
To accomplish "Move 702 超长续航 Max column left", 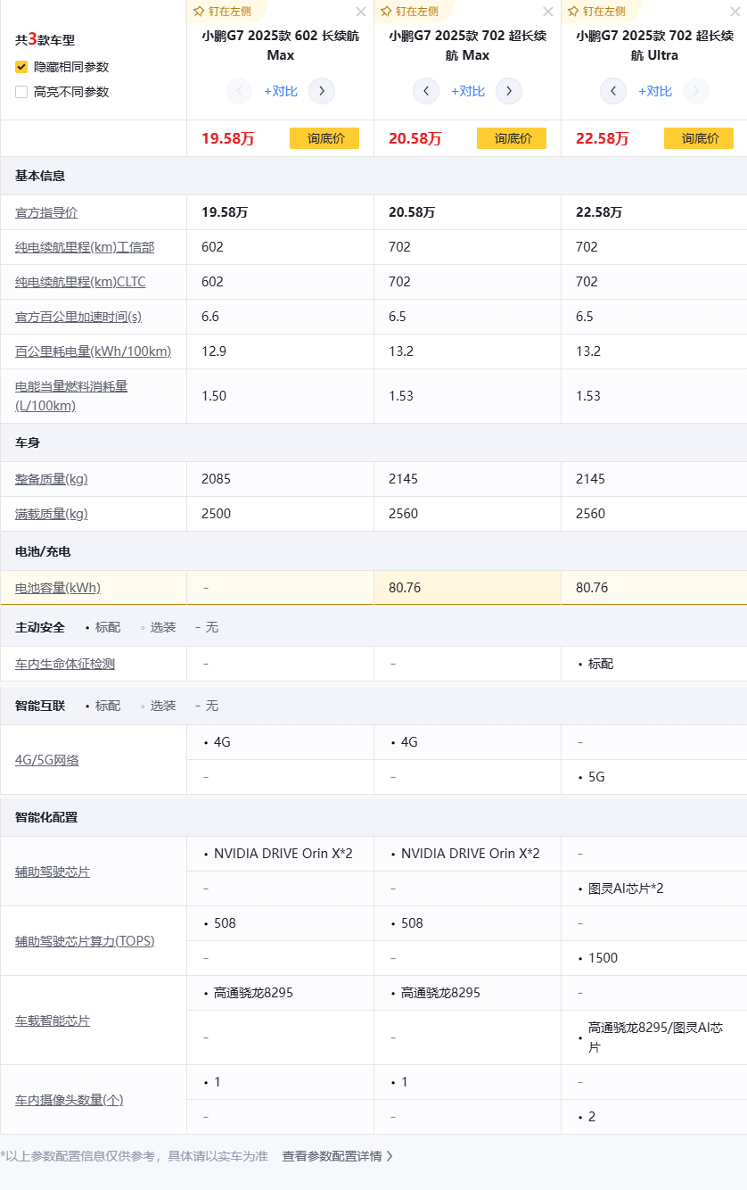I will [x=426, y=91].
